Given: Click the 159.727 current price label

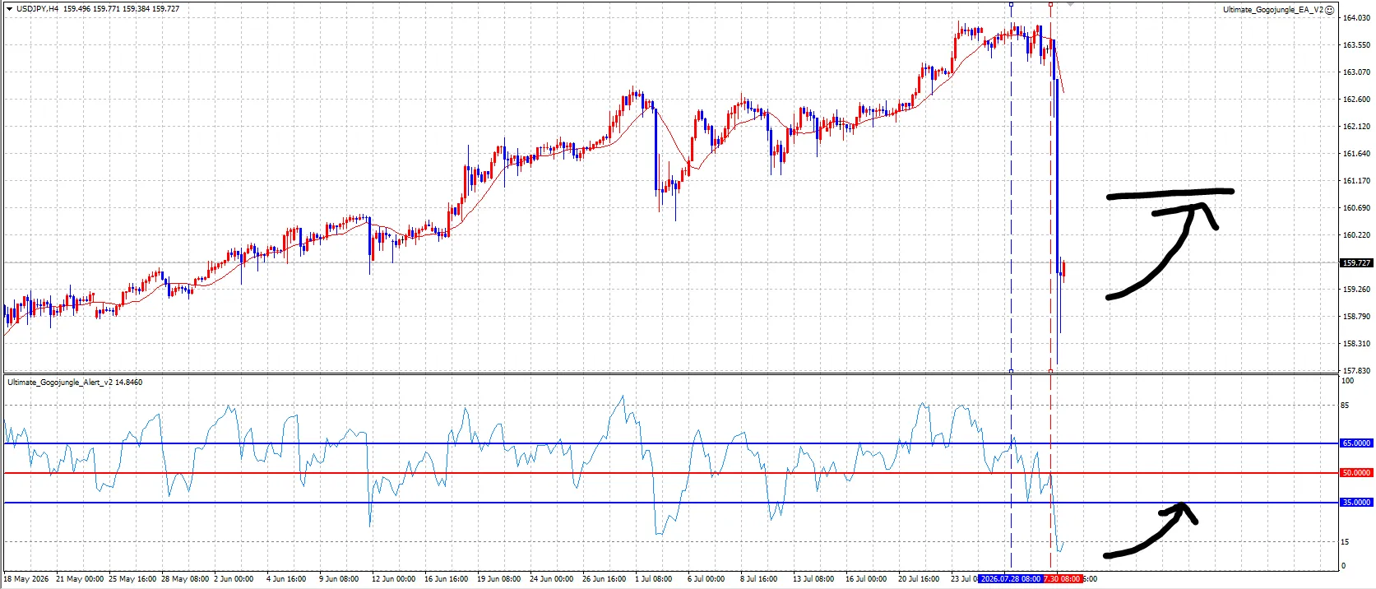Looking at the screenshot, I should point(1356,263).
